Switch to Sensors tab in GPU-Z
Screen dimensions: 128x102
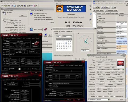coord(98,57)
